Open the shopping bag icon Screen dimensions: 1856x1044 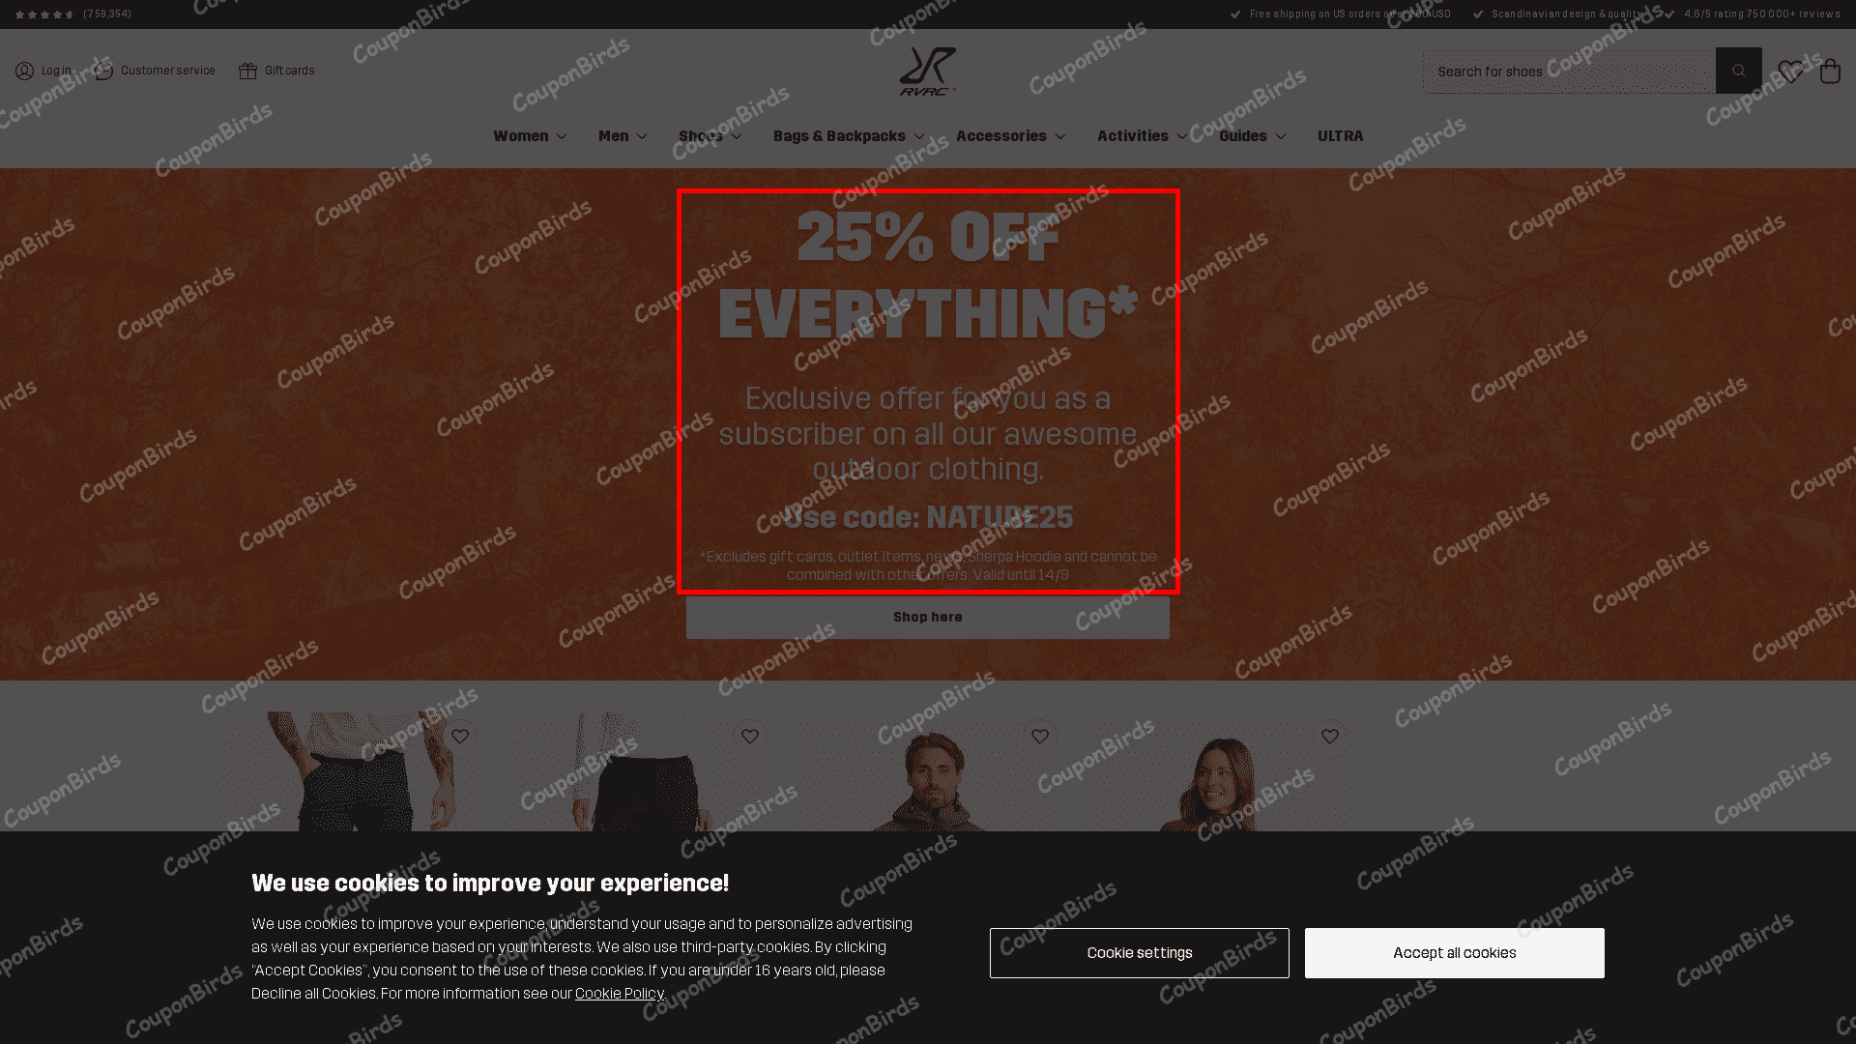tap(1830, 72)
